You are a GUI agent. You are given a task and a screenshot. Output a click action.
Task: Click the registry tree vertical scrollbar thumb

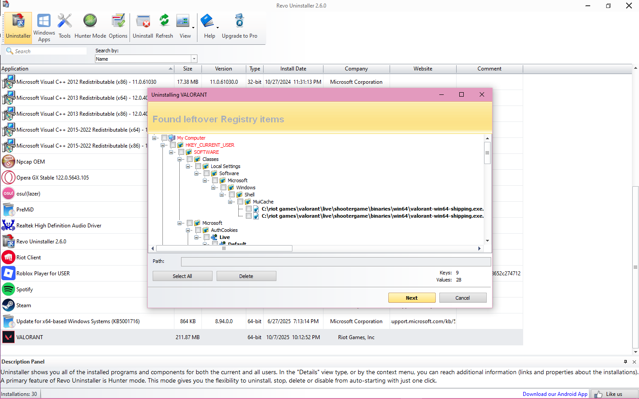pos(487,153)
